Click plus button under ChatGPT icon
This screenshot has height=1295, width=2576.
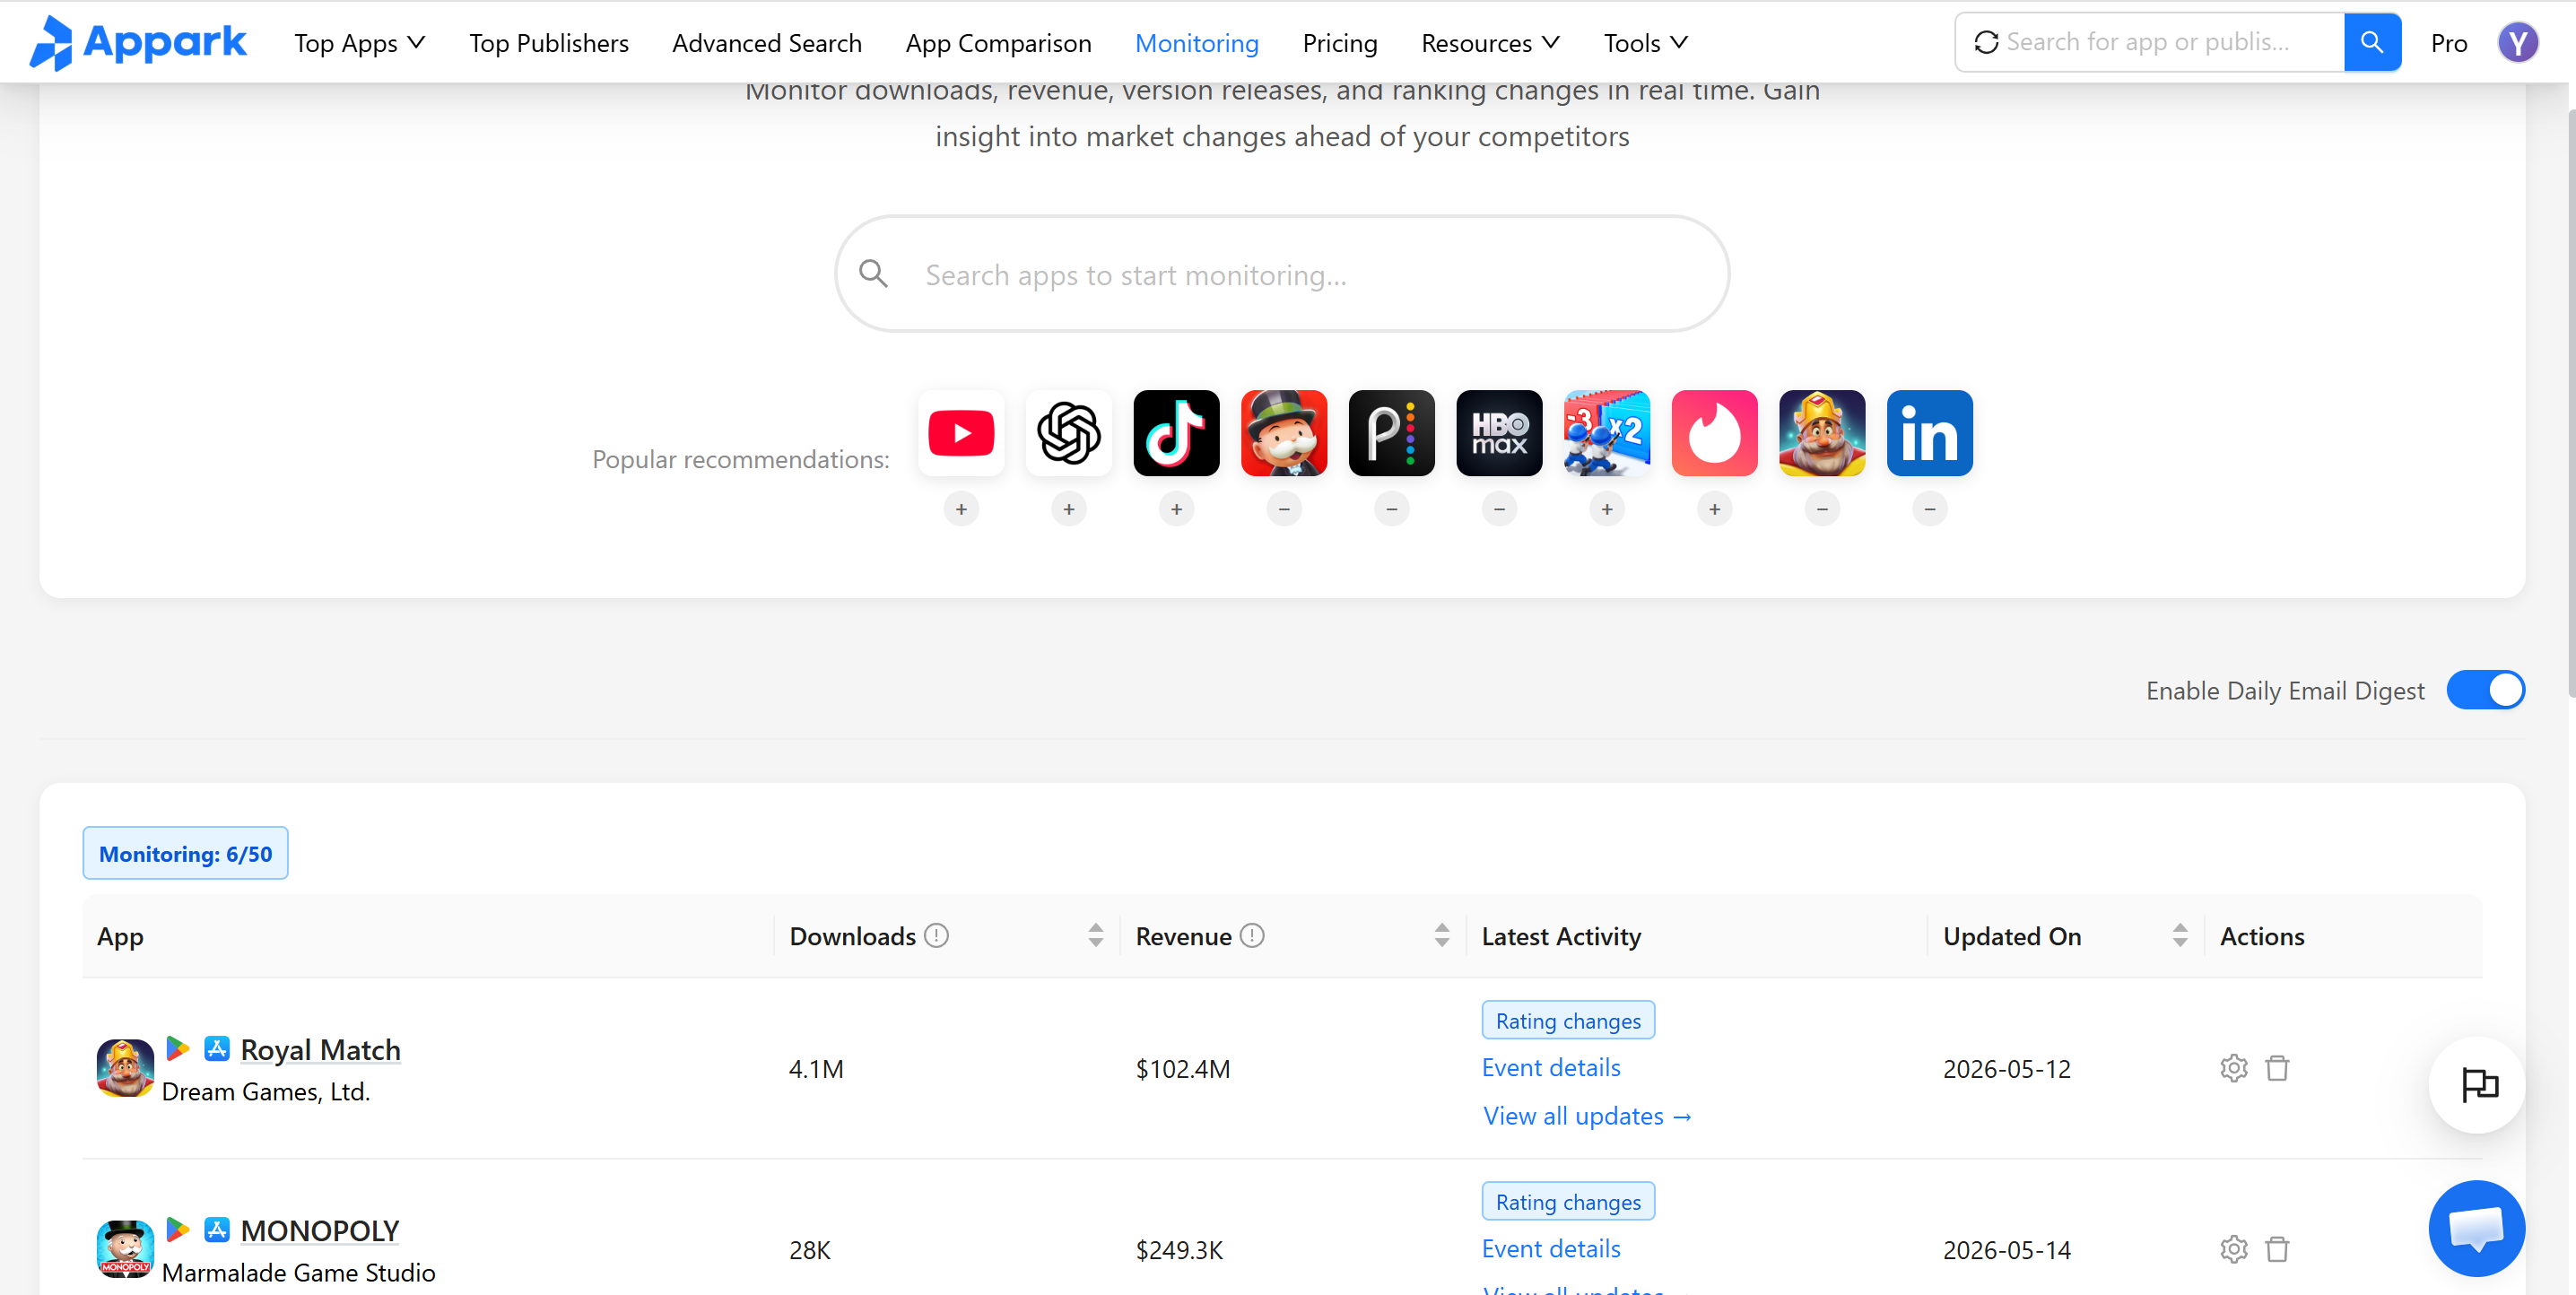(1069, 509)
